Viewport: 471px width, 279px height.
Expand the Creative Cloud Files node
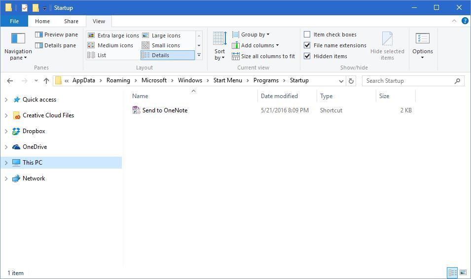[6, 115]
